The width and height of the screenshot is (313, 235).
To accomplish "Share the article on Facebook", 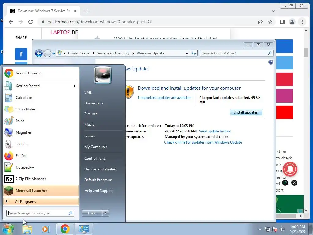I will coord(21,54).
